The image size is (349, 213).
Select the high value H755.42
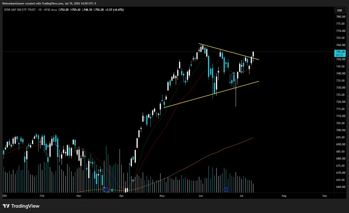click(x=75, y=10)
